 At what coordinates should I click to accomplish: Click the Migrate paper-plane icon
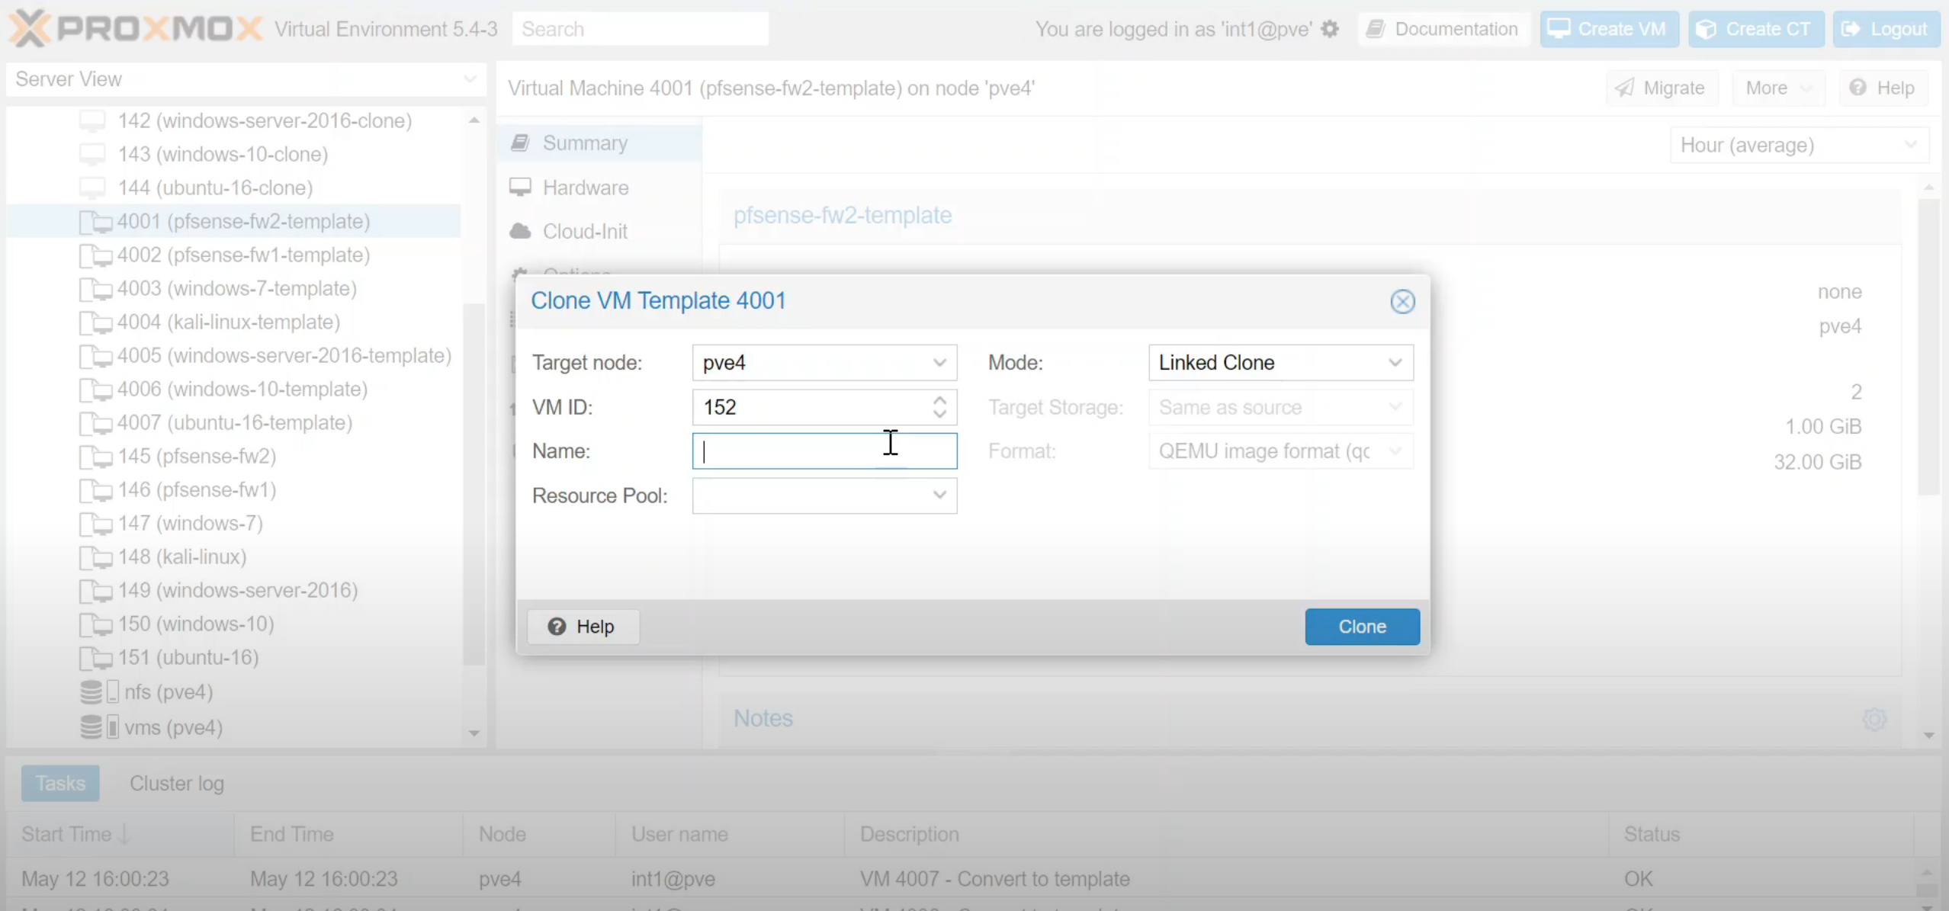coord(1624,88)
